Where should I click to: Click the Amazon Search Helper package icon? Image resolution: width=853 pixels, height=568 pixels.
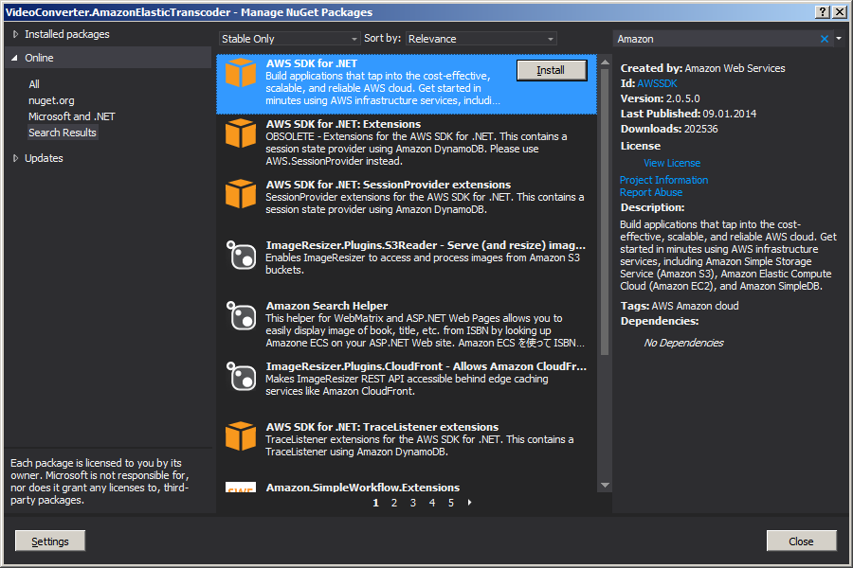[x=241, y=316]
